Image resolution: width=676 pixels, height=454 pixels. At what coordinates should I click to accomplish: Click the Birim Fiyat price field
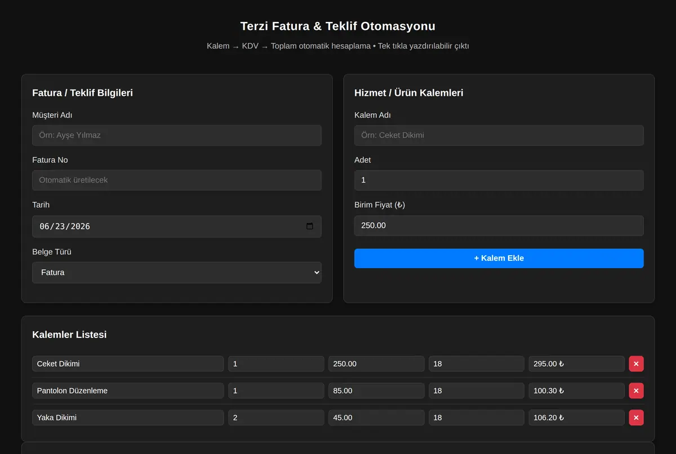click(499, 225)
